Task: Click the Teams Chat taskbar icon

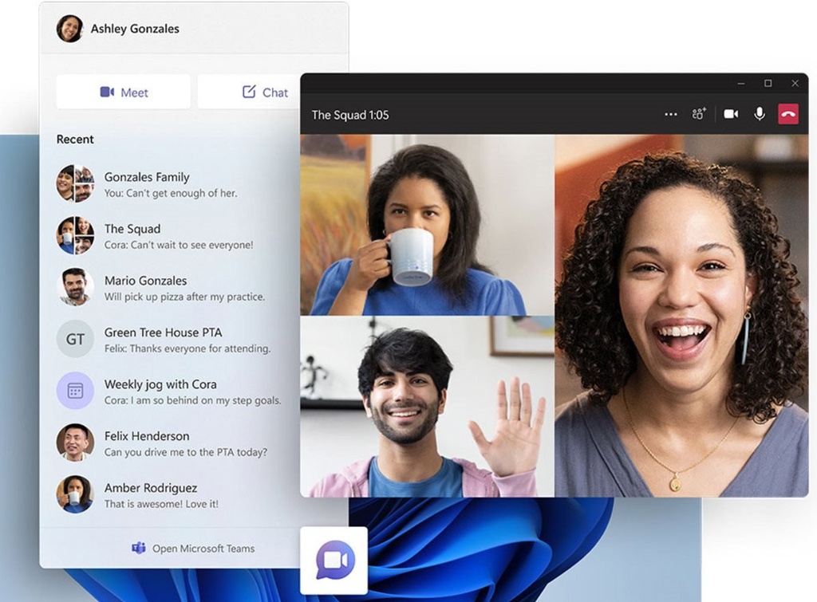Action: tap(334, 561)
